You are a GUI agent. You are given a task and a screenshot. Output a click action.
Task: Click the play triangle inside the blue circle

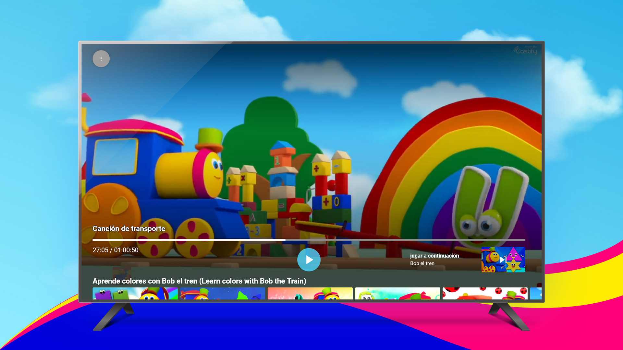click(x=309, y=260)
